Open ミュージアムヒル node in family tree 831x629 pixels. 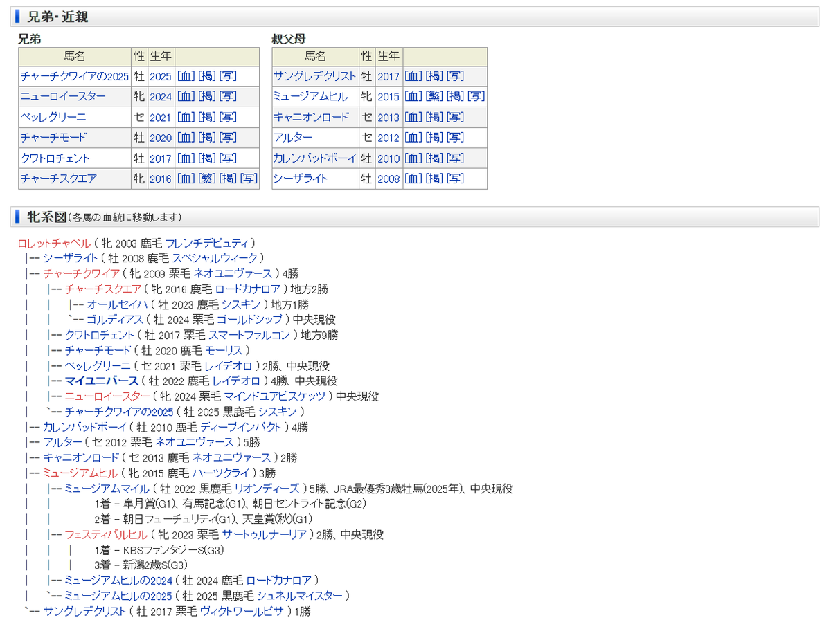(80, 473)
